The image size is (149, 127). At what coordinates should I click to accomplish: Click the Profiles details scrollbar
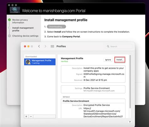tap(130, 82)
